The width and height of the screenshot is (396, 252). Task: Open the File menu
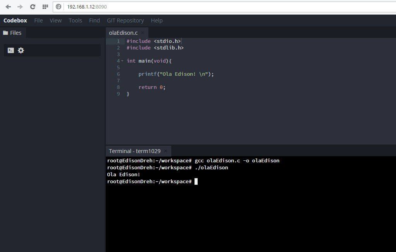point(38,20)
